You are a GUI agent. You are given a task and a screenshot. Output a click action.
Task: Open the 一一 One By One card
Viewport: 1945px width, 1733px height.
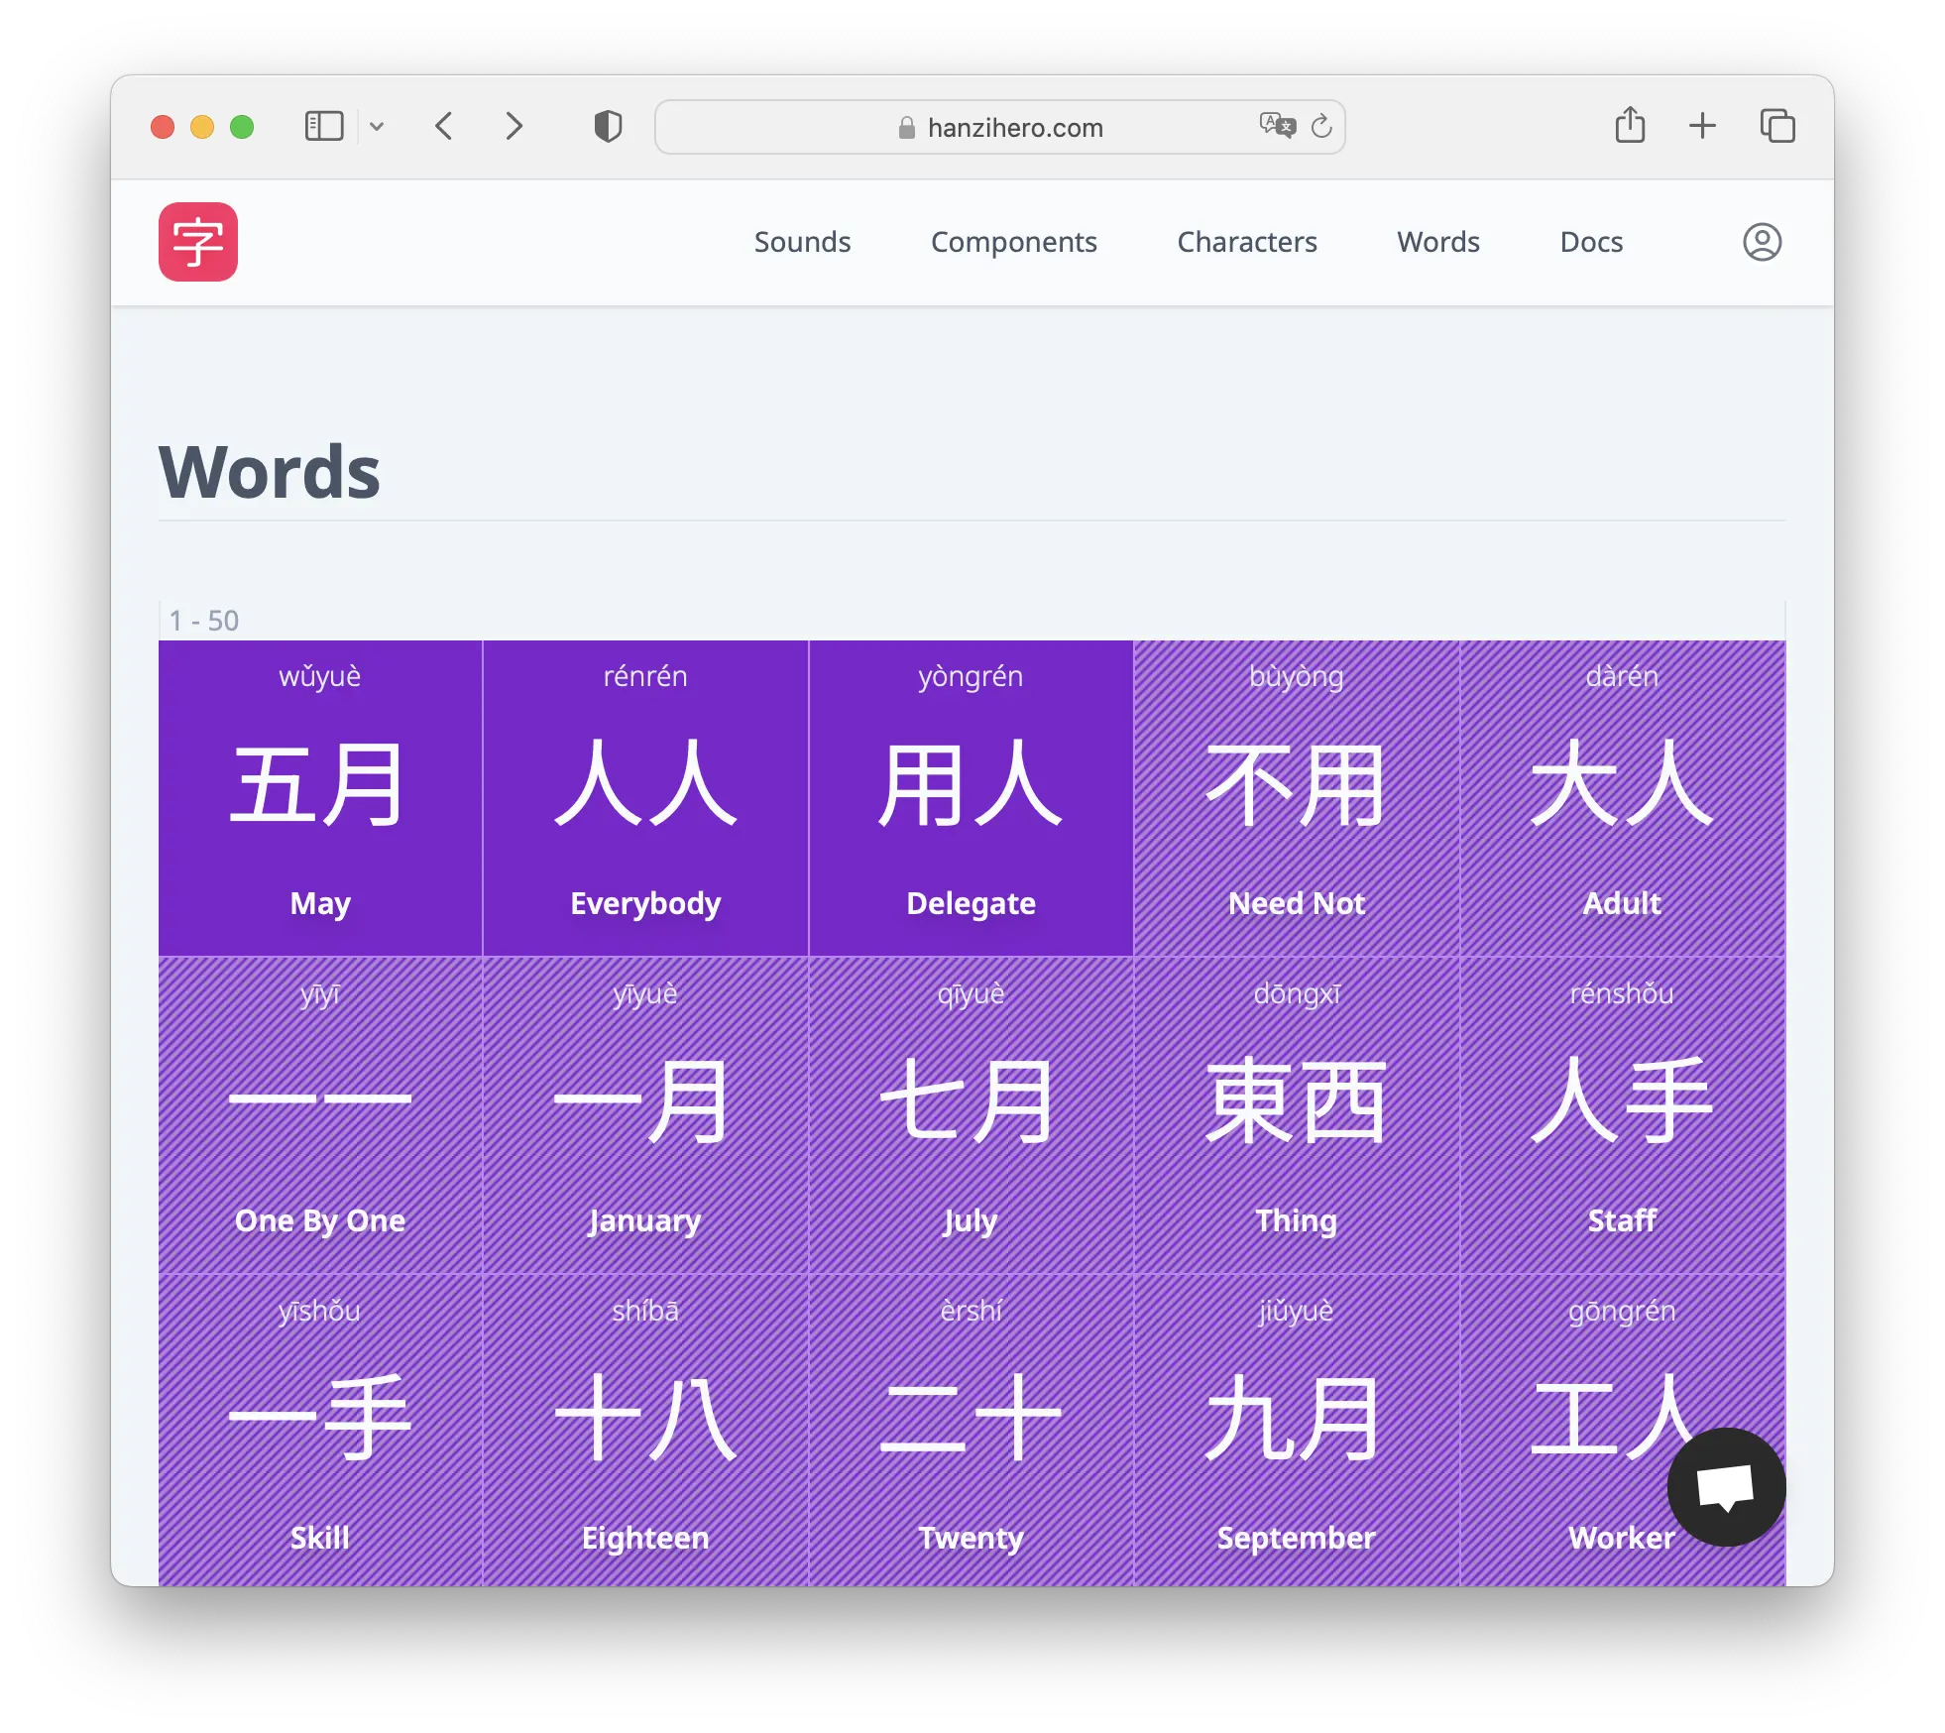point(320,1115)
